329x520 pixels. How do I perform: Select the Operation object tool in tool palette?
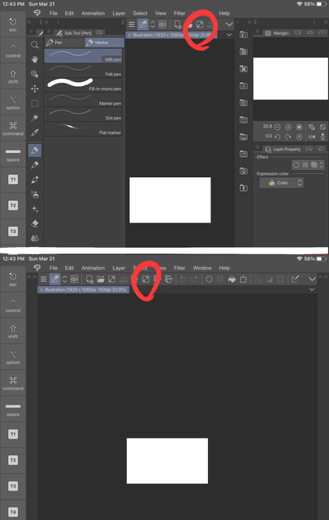tap(34, 74)
